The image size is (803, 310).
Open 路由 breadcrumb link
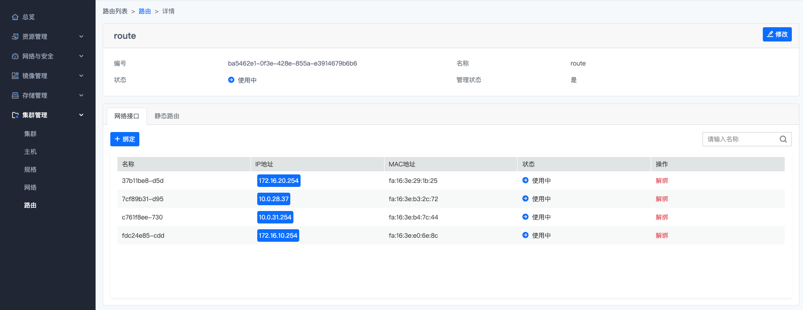145,11
